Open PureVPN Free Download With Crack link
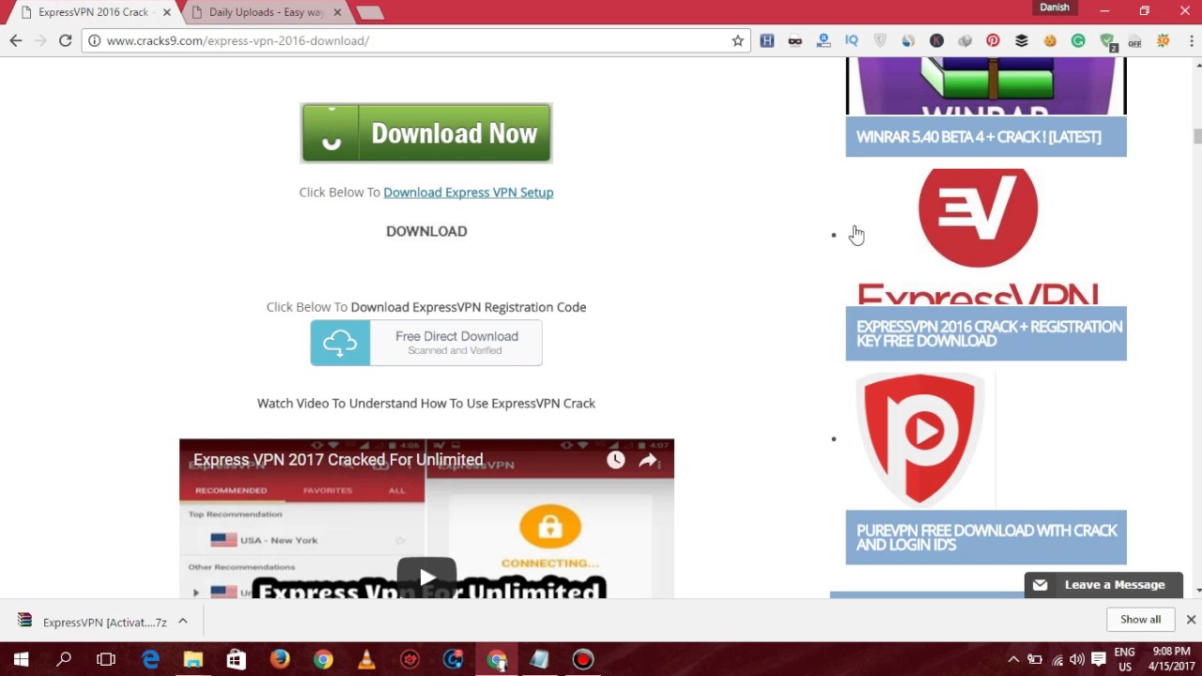 click(986, 537)
